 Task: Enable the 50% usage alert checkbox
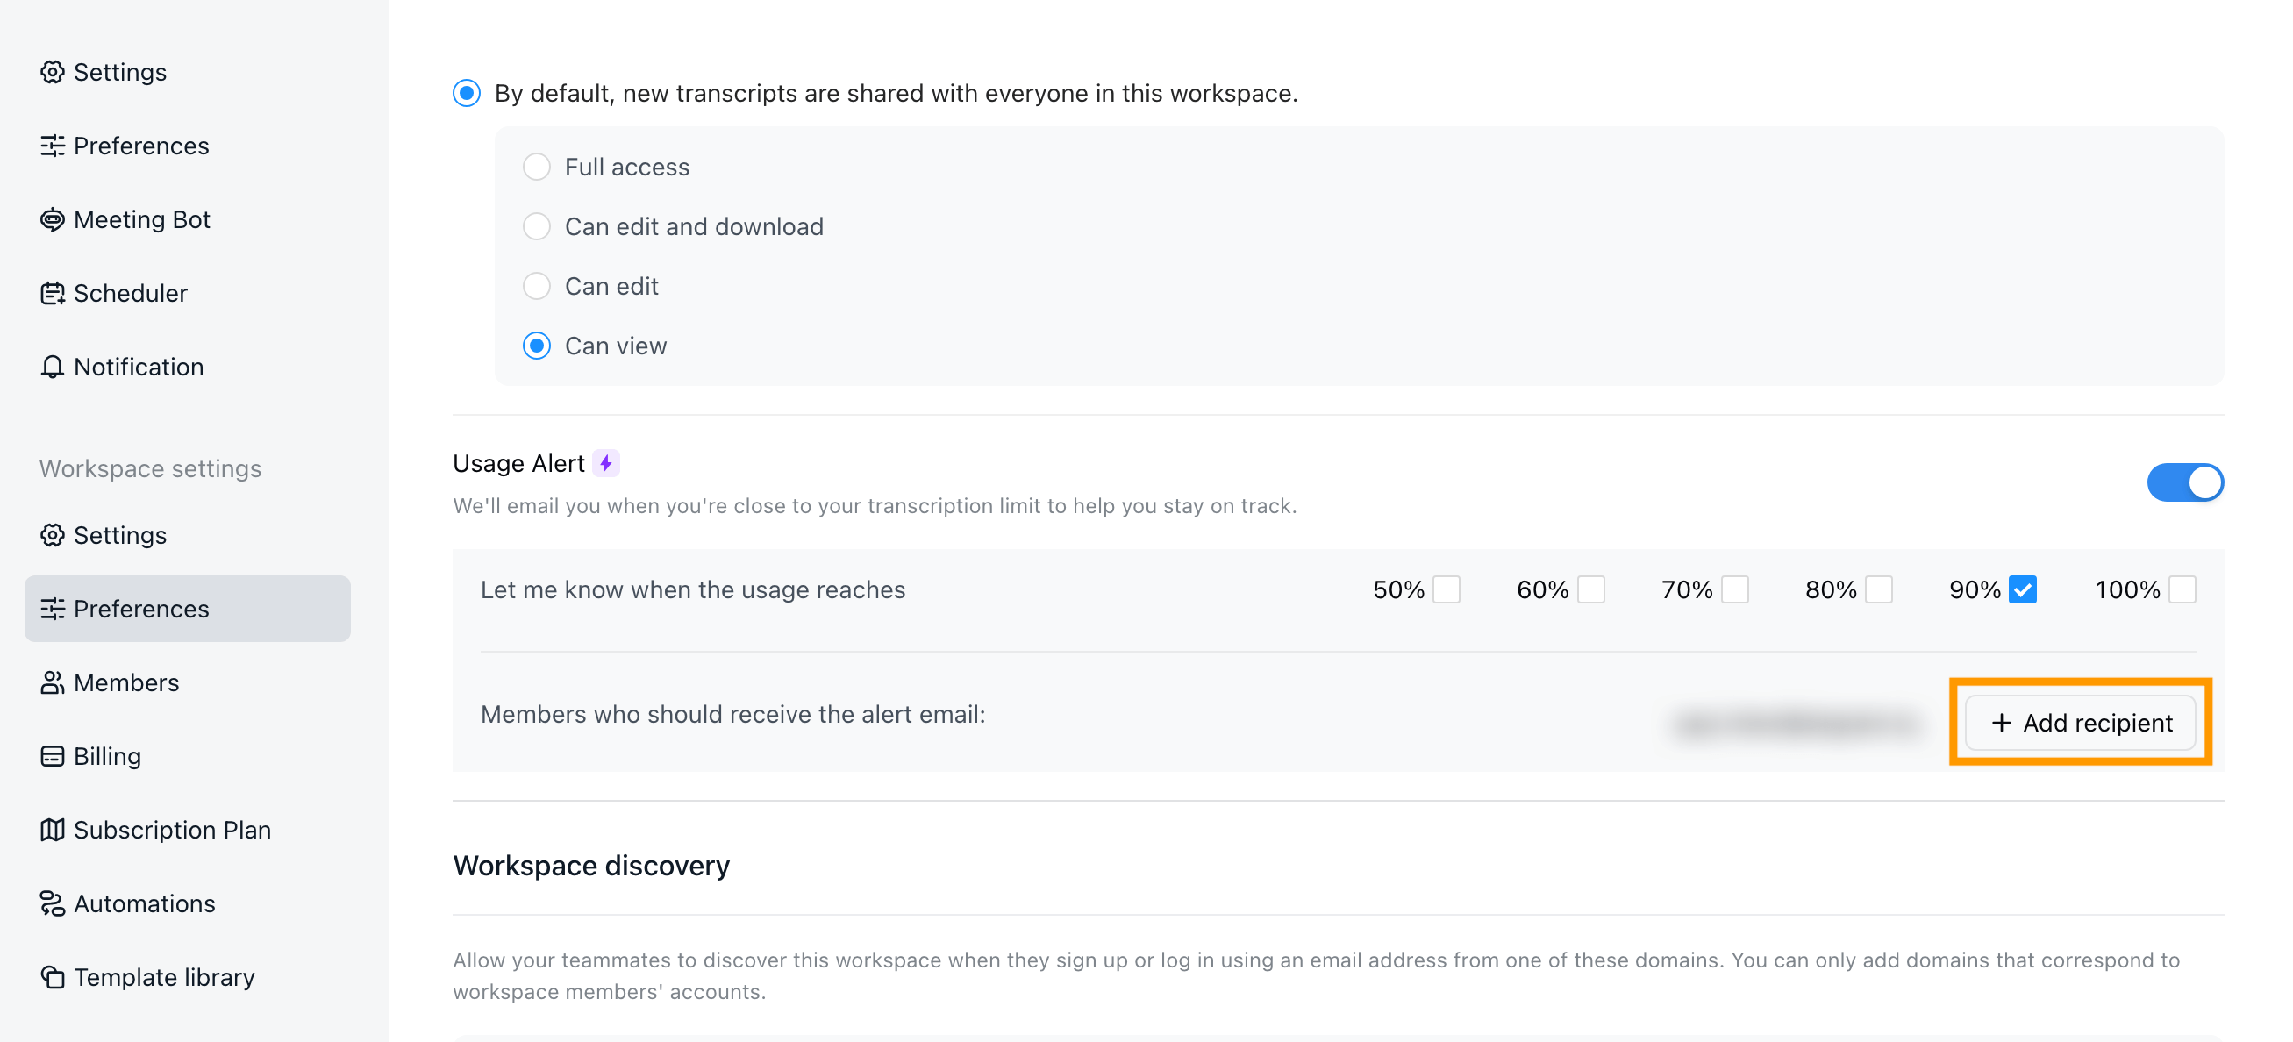[1447, 590]
